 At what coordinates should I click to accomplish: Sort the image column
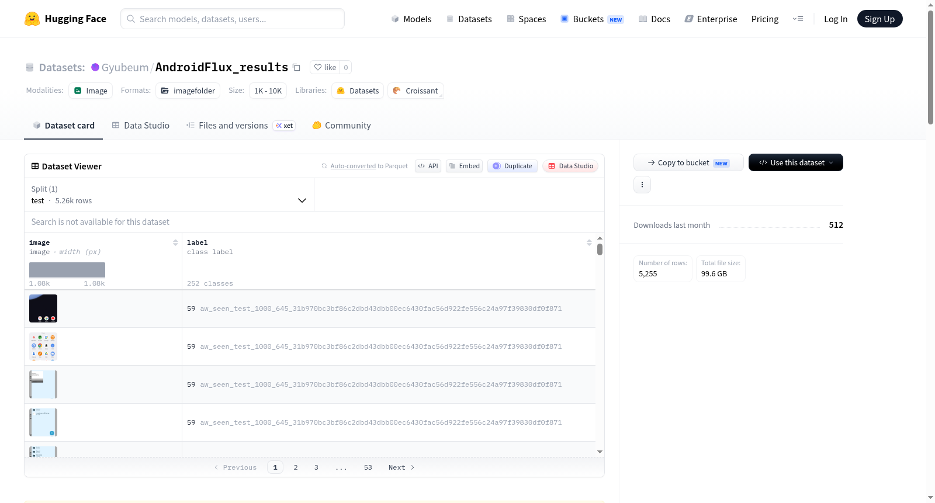pos(175,242)
